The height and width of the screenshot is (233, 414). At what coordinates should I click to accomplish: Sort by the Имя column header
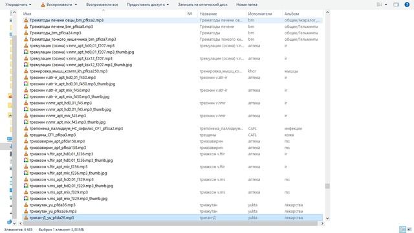[27, 14]
